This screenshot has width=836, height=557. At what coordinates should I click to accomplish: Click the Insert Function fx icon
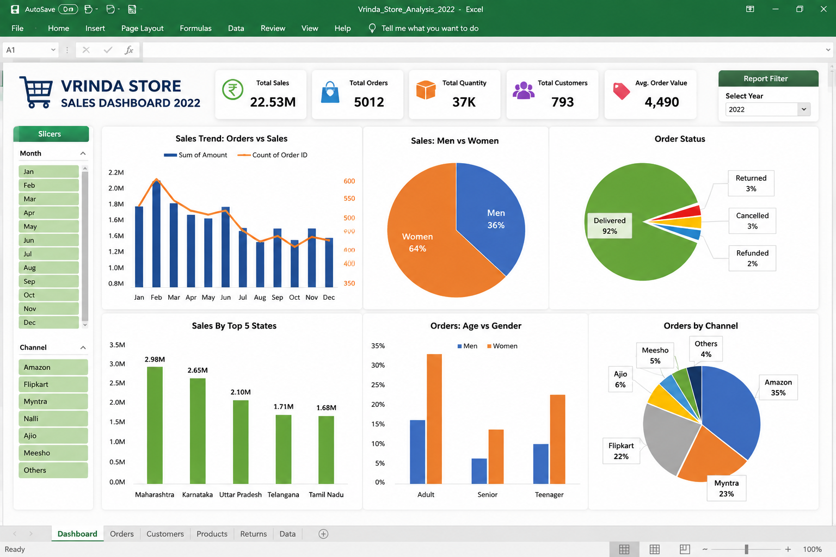coord(129,50)
